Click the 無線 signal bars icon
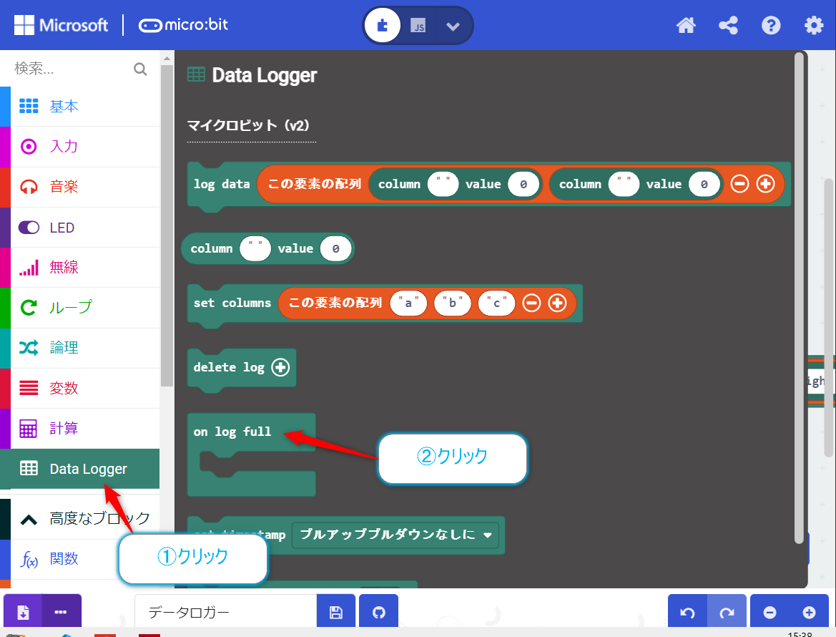This screenshot has width=836, height=637. (x=29, y=267)
